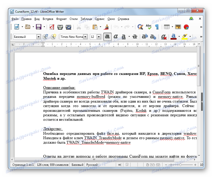Click Русский language in status bar
This screenshot has width=213, height=177.
92,165
